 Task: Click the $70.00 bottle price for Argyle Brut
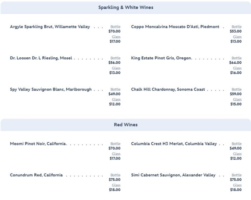[115, 31]
